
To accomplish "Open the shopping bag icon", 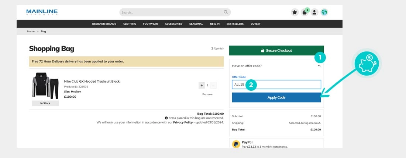I will click(304, 12).
